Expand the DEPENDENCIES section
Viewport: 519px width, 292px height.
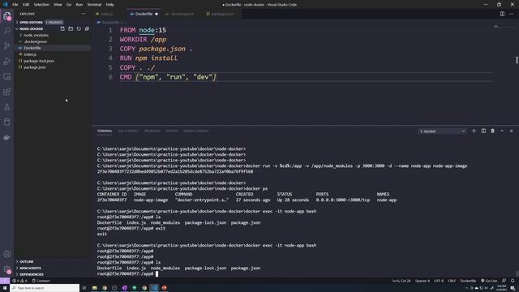[x=31, y=274]
